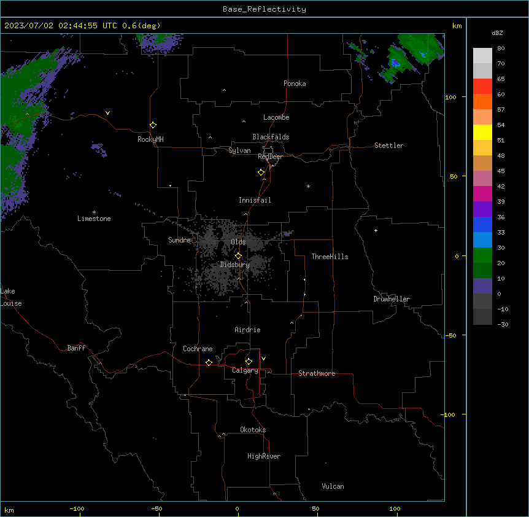Click the Blackfalds town label
529x517 pixels.
tap(271, 137)
